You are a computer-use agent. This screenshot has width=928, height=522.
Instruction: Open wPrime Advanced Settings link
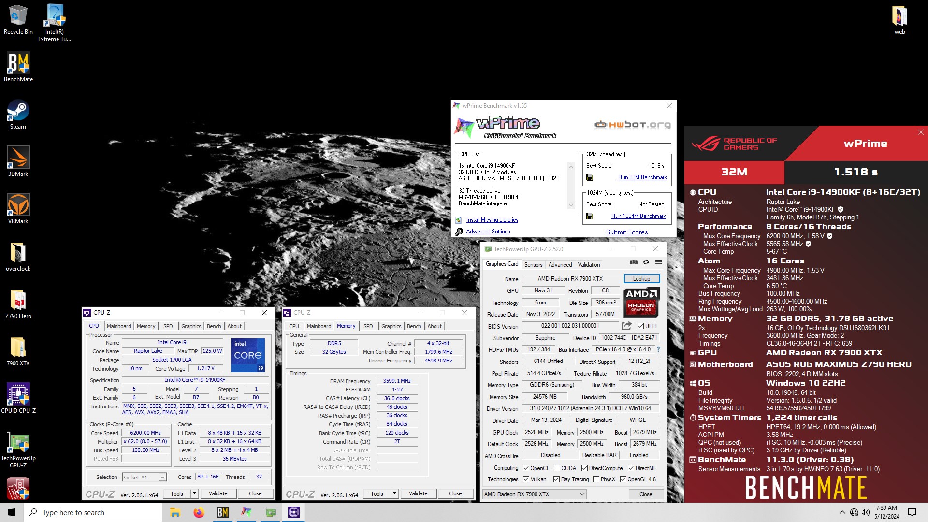tap(488, 232)
